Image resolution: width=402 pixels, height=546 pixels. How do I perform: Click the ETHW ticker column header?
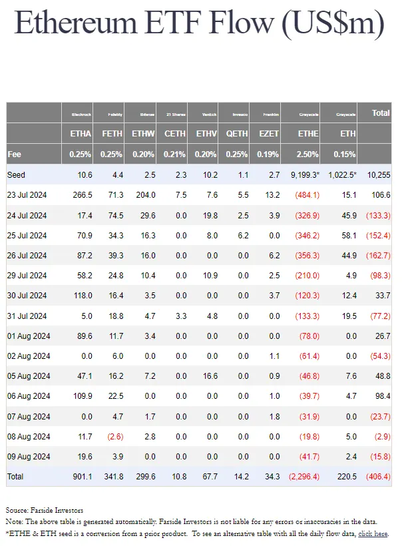(143, 134)
